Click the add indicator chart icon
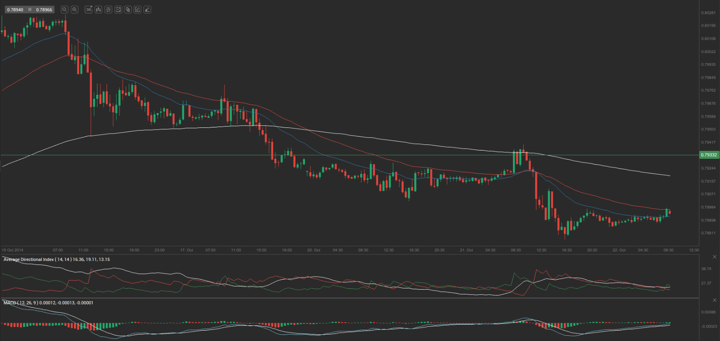720x341 pixels. [118, 10]
